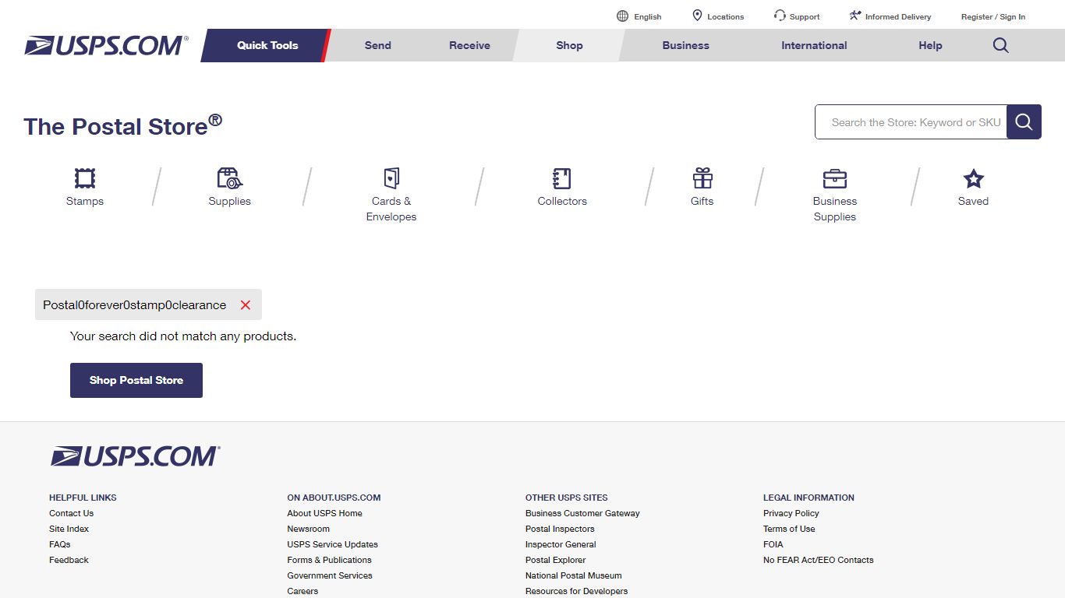Click the store search magnifier button

coord(1024,122)
